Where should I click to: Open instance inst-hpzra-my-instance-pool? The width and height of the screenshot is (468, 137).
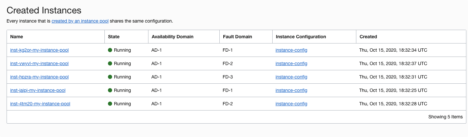(x=39, y=77)
